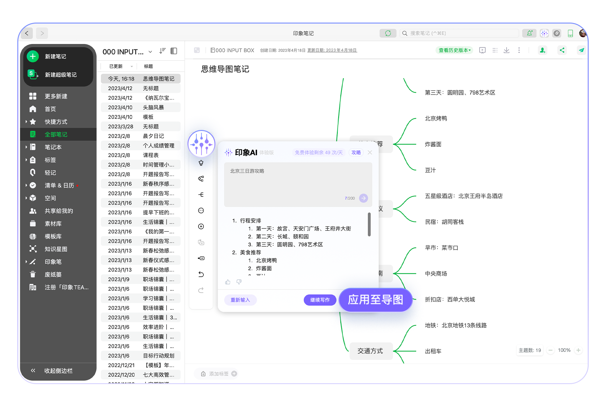606x407 pixels.
Task: Expand the 笔记本 section in sidebar
Action: 26,147
